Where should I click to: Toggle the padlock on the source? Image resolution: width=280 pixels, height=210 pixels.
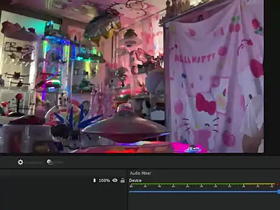[x=123, y=180]
